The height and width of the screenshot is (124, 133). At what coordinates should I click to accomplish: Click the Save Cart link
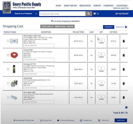[105, 120]
